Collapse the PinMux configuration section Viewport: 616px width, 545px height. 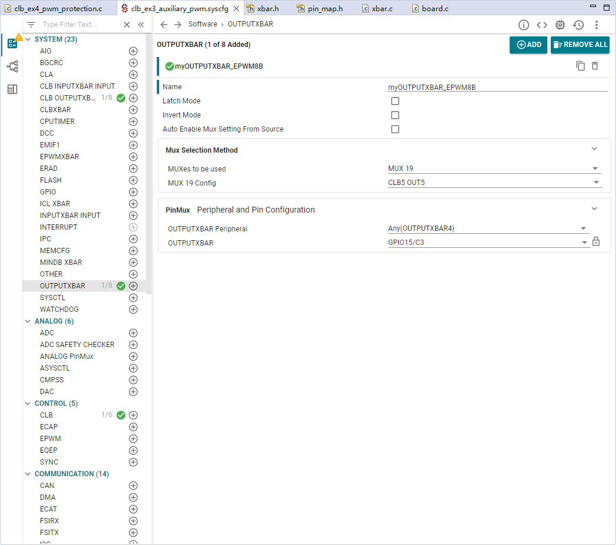594,208
